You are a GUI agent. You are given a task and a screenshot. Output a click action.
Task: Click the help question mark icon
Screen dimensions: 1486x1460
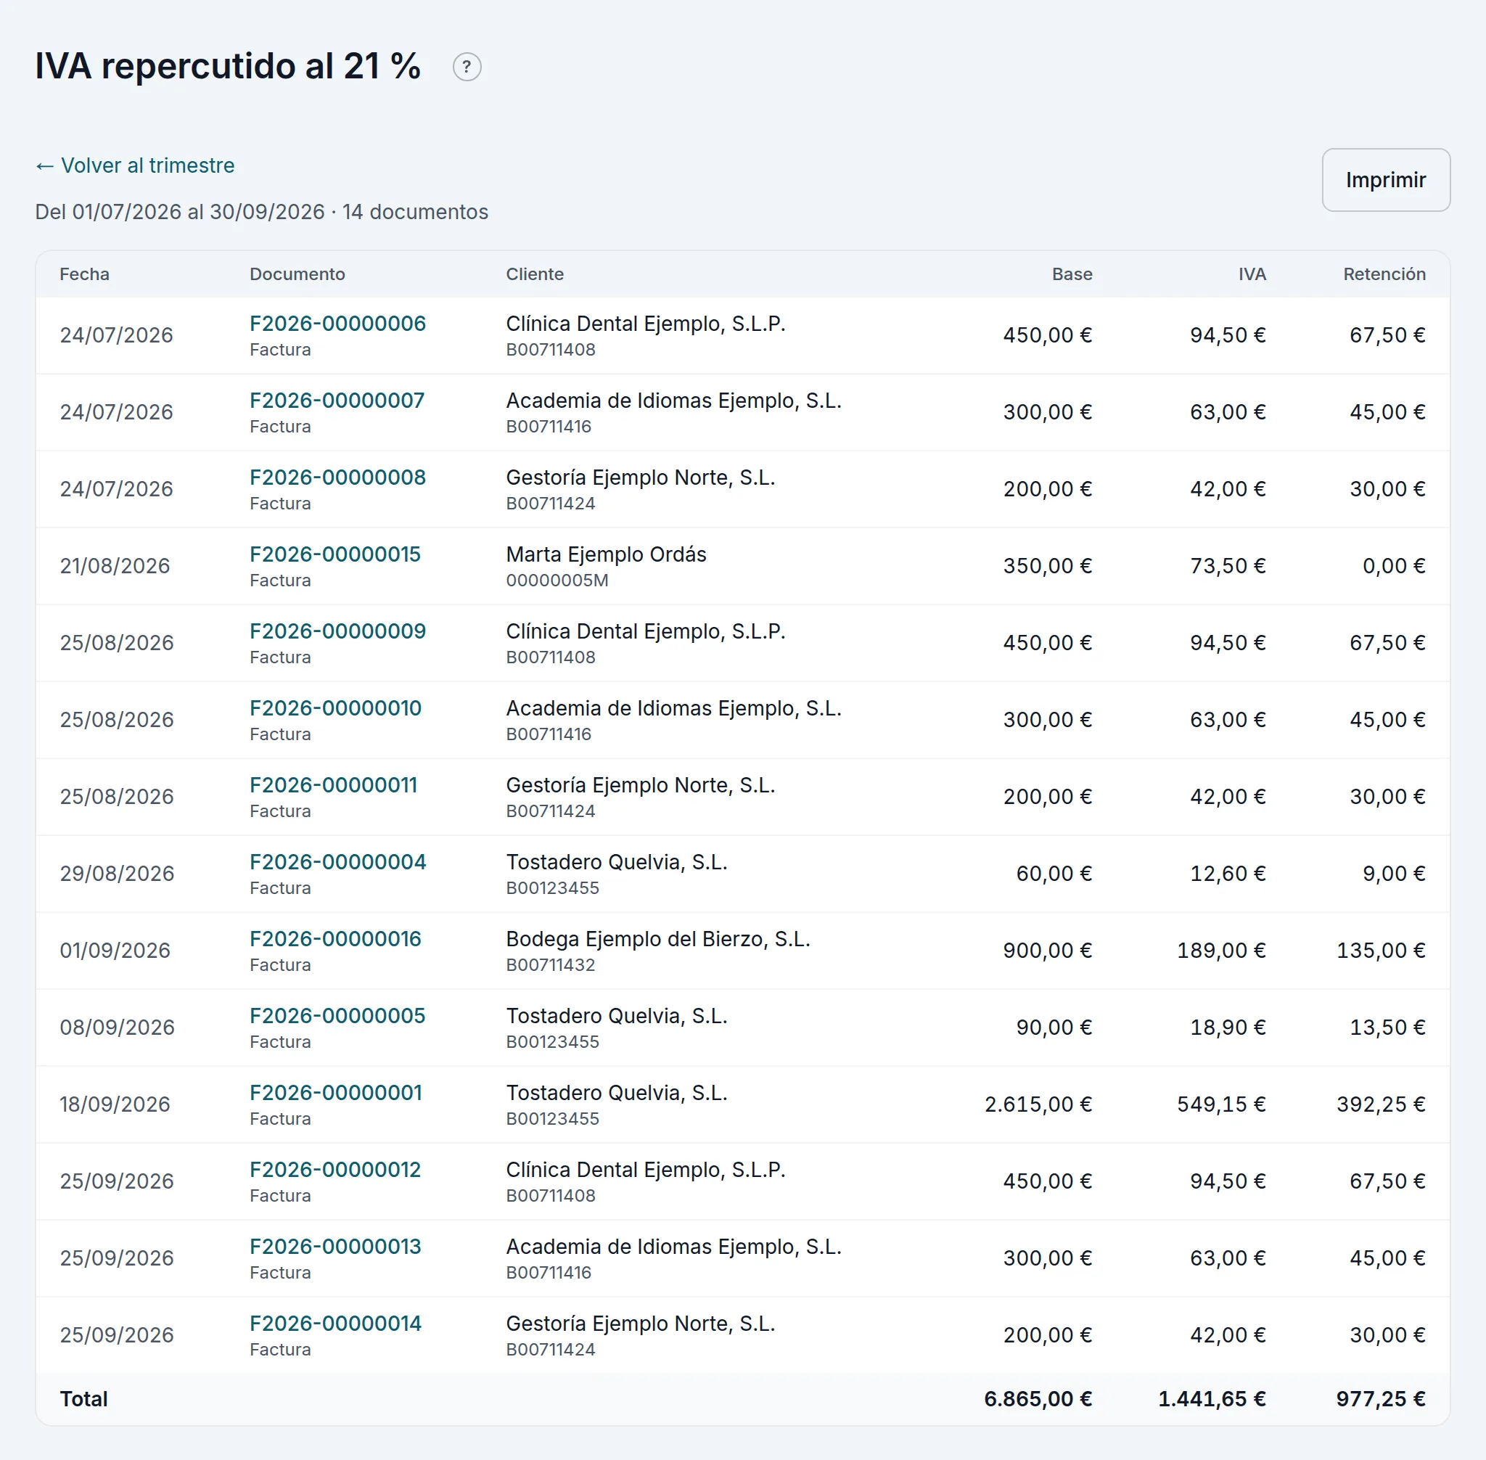pyautogui.click(x=467, y=67)
